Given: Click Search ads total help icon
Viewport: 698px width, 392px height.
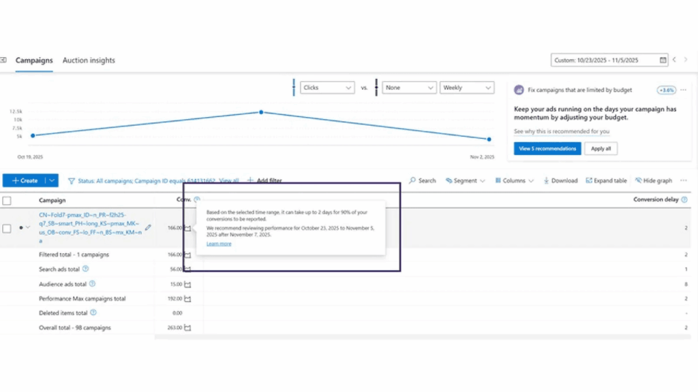Looking at the screenshot, I should tap(85, 269).
